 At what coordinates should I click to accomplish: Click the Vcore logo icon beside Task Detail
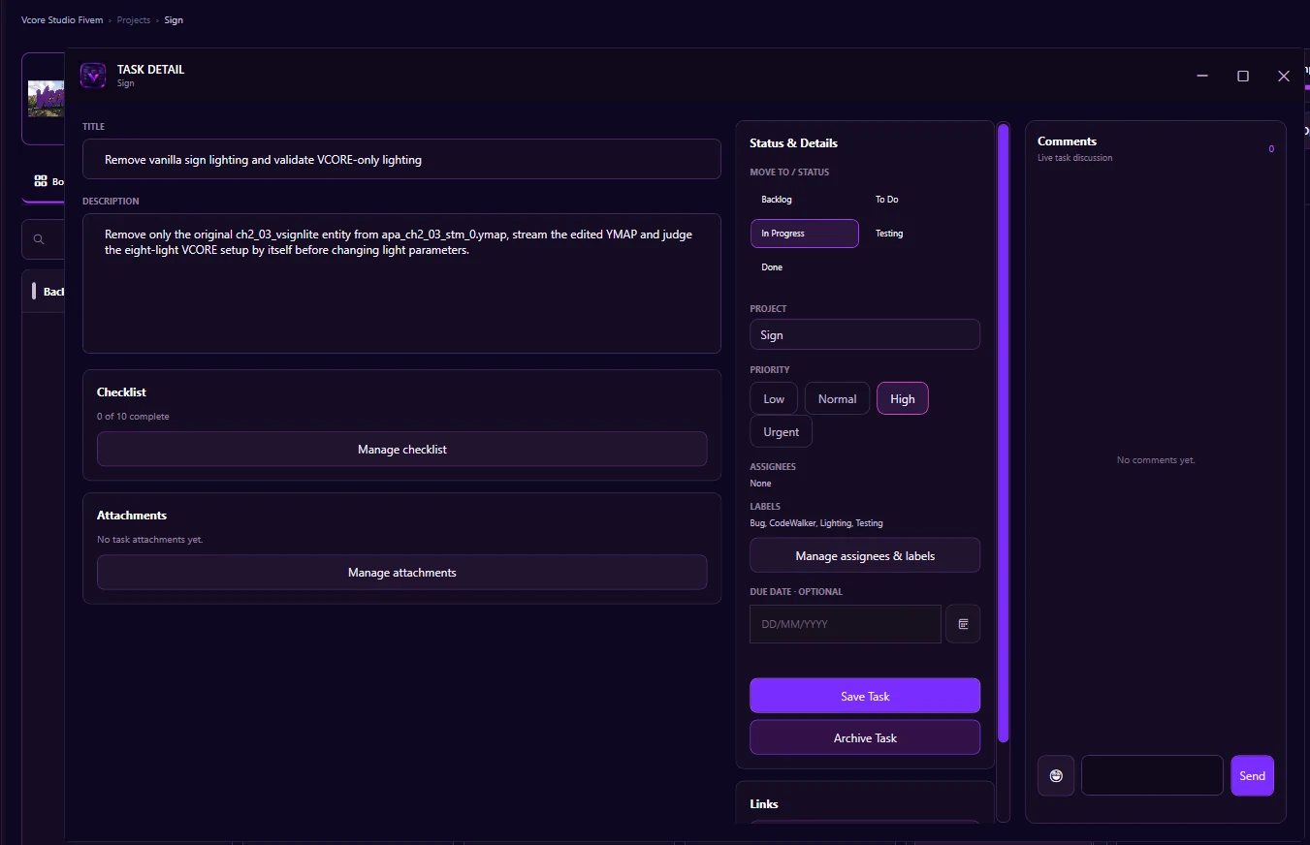click(x=93, y=76)
